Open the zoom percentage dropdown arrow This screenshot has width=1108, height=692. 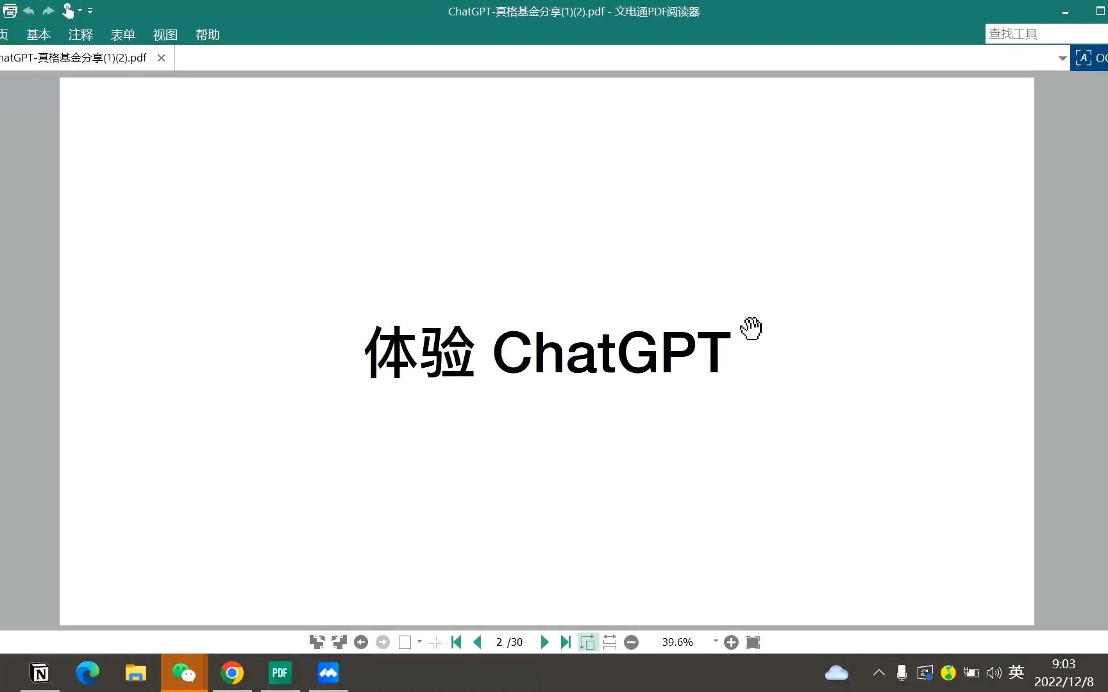click(x=716, y=641)
